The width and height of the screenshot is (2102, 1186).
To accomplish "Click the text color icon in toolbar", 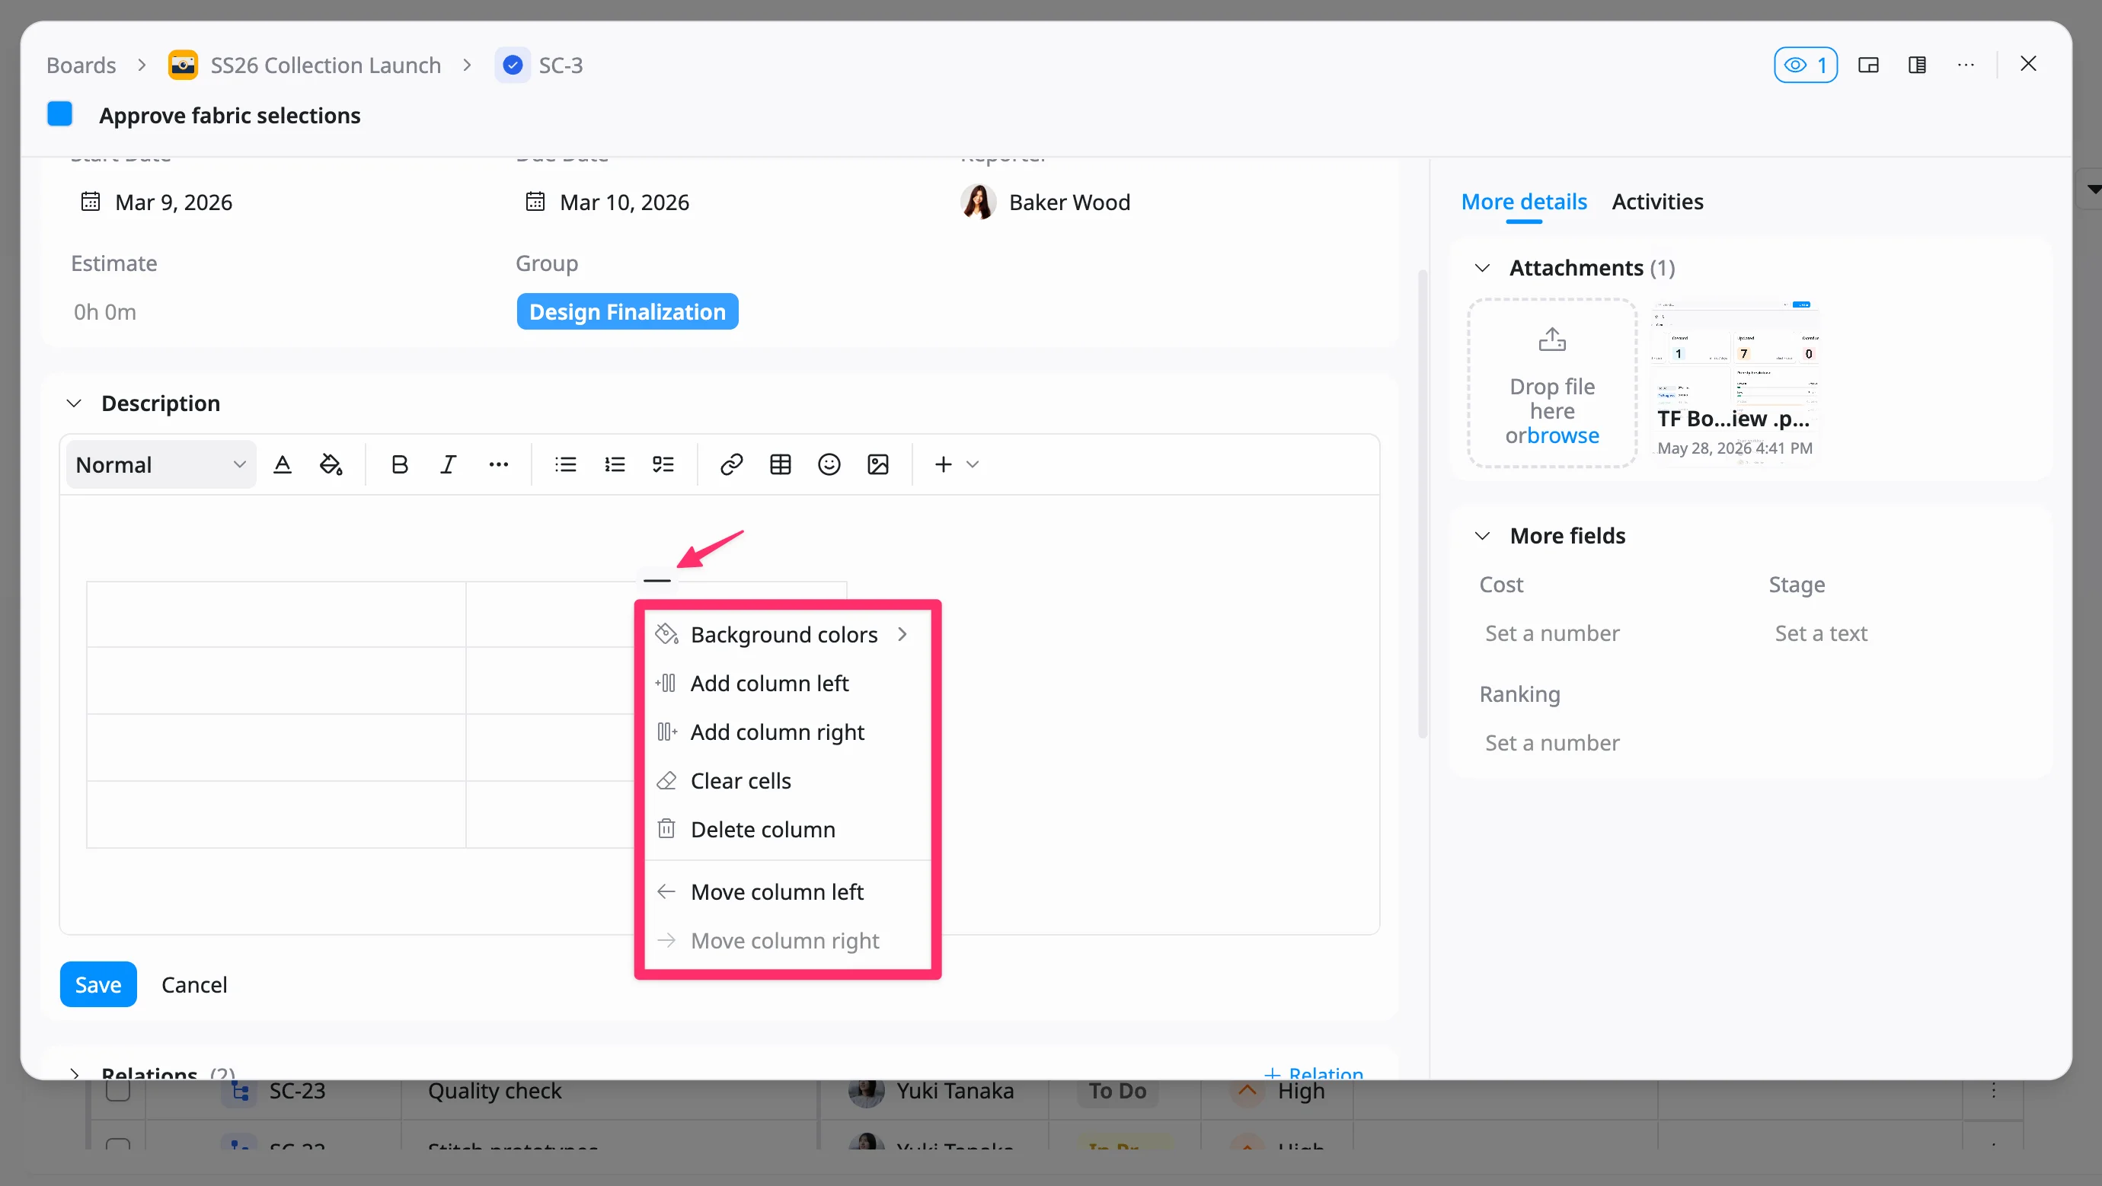I will tap(283, 465).
